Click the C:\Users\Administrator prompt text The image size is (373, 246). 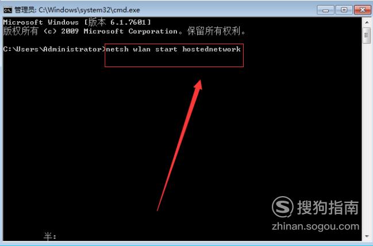(54, 49)
